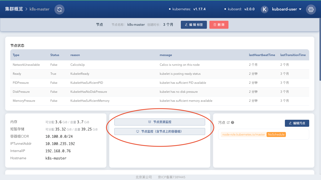Click the 编辑标签 button

click(194, 25)
